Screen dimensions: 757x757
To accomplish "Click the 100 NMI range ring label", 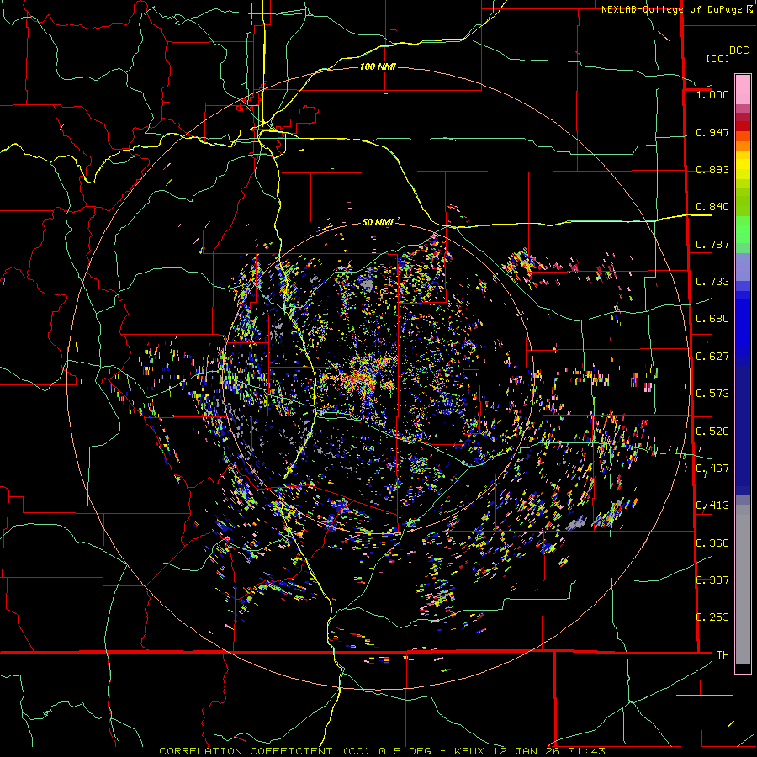I will (x=378, y=66).
